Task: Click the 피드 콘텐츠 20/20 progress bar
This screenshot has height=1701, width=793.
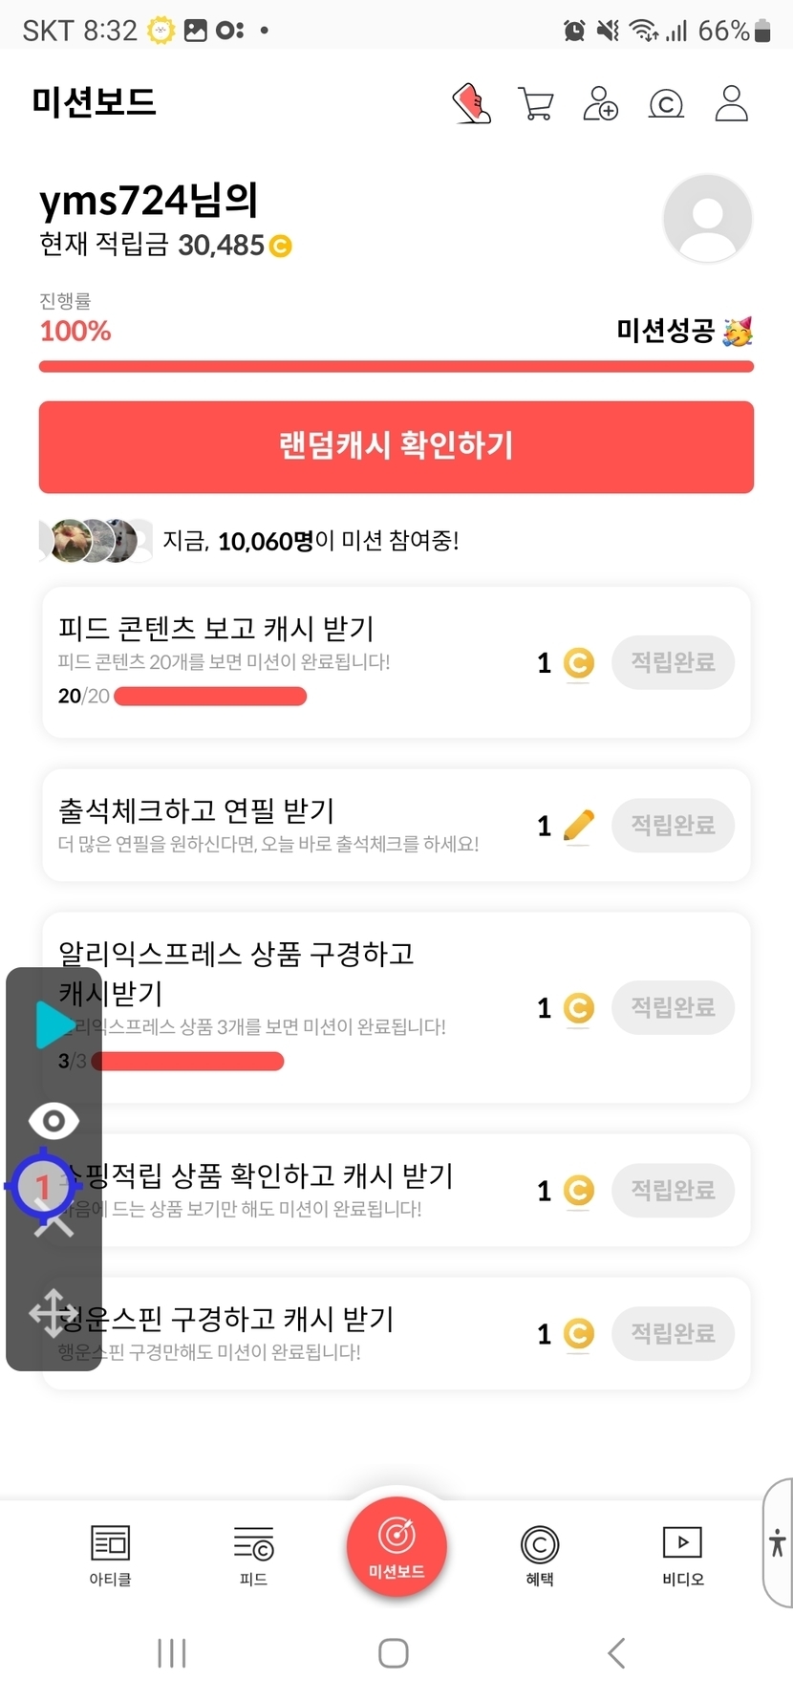Action: click(x=210, y=697)
